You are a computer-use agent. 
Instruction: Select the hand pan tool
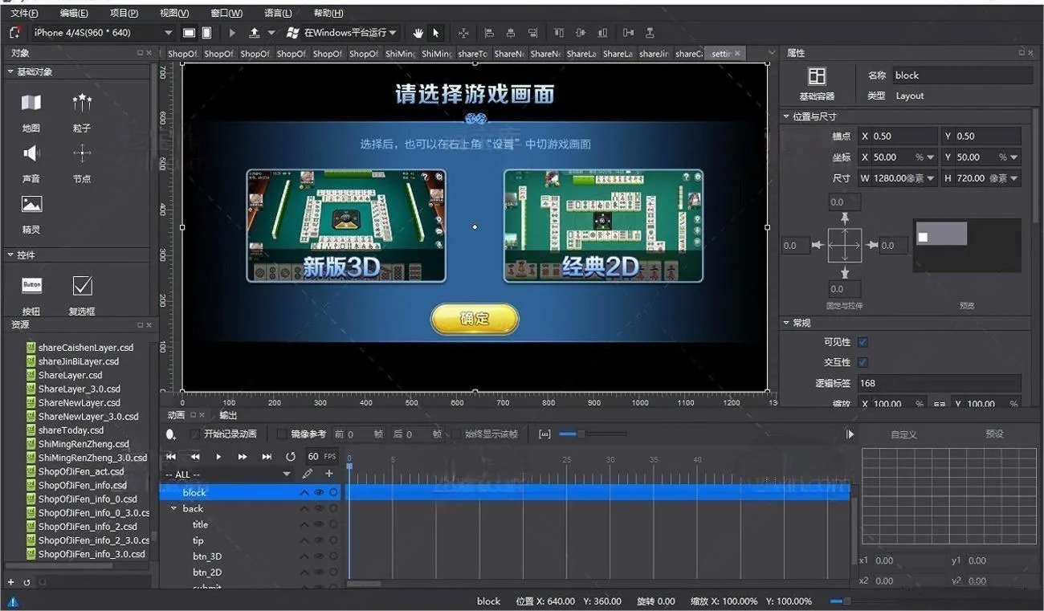tap(418, 33)
